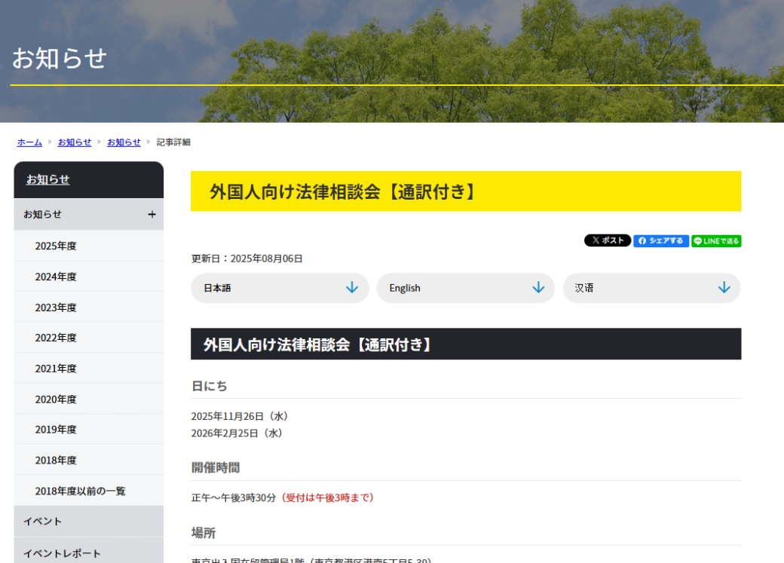Open the イベント sidebar section
The height and width of the screenshot is (563, 784).
[x=43, y=522]
